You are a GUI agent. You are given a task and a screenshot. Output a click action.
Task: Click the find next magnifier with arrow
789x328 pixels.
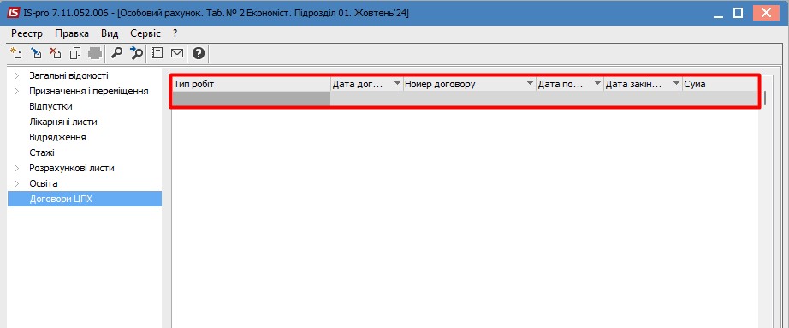click(136, 53)
